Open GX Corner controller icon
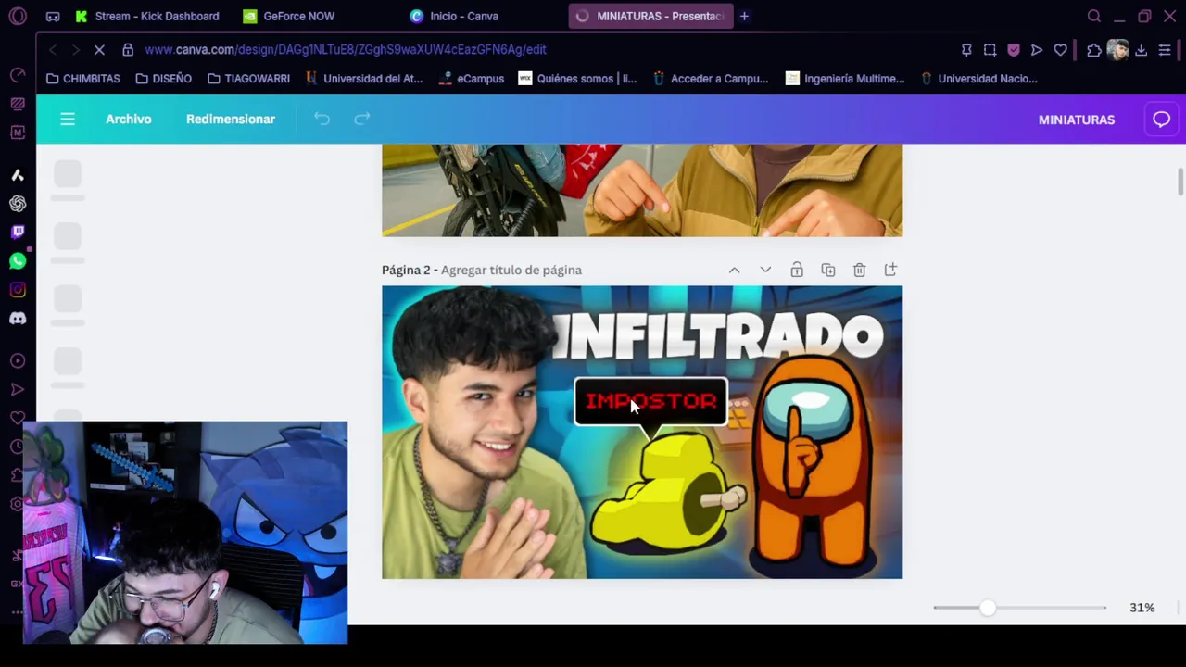 coord(53,16)
